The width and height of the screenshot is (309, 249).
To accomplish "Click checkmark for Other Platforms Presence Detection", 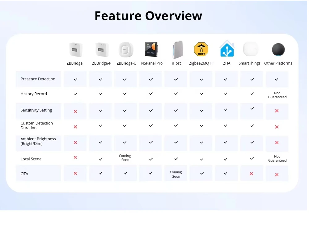I will (277, 79).
